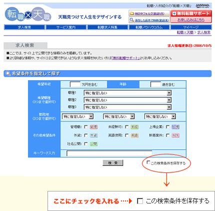The height and width of the screenshot is (211, 215).
Task: Click the arrow icon on 無料転職サポート banner
Action: click(174, 14)
